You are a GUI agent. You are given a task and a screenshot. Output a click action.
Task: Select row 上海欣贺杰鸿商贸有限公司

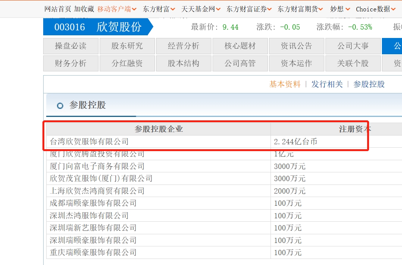coord(224,191)
